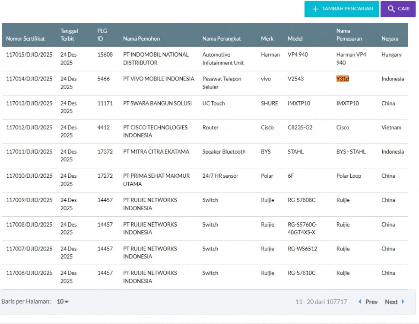Image resolution: width=419 pixels, height=324 pixels.
Task: Click the CARI search button
Action: coord(398,9)
